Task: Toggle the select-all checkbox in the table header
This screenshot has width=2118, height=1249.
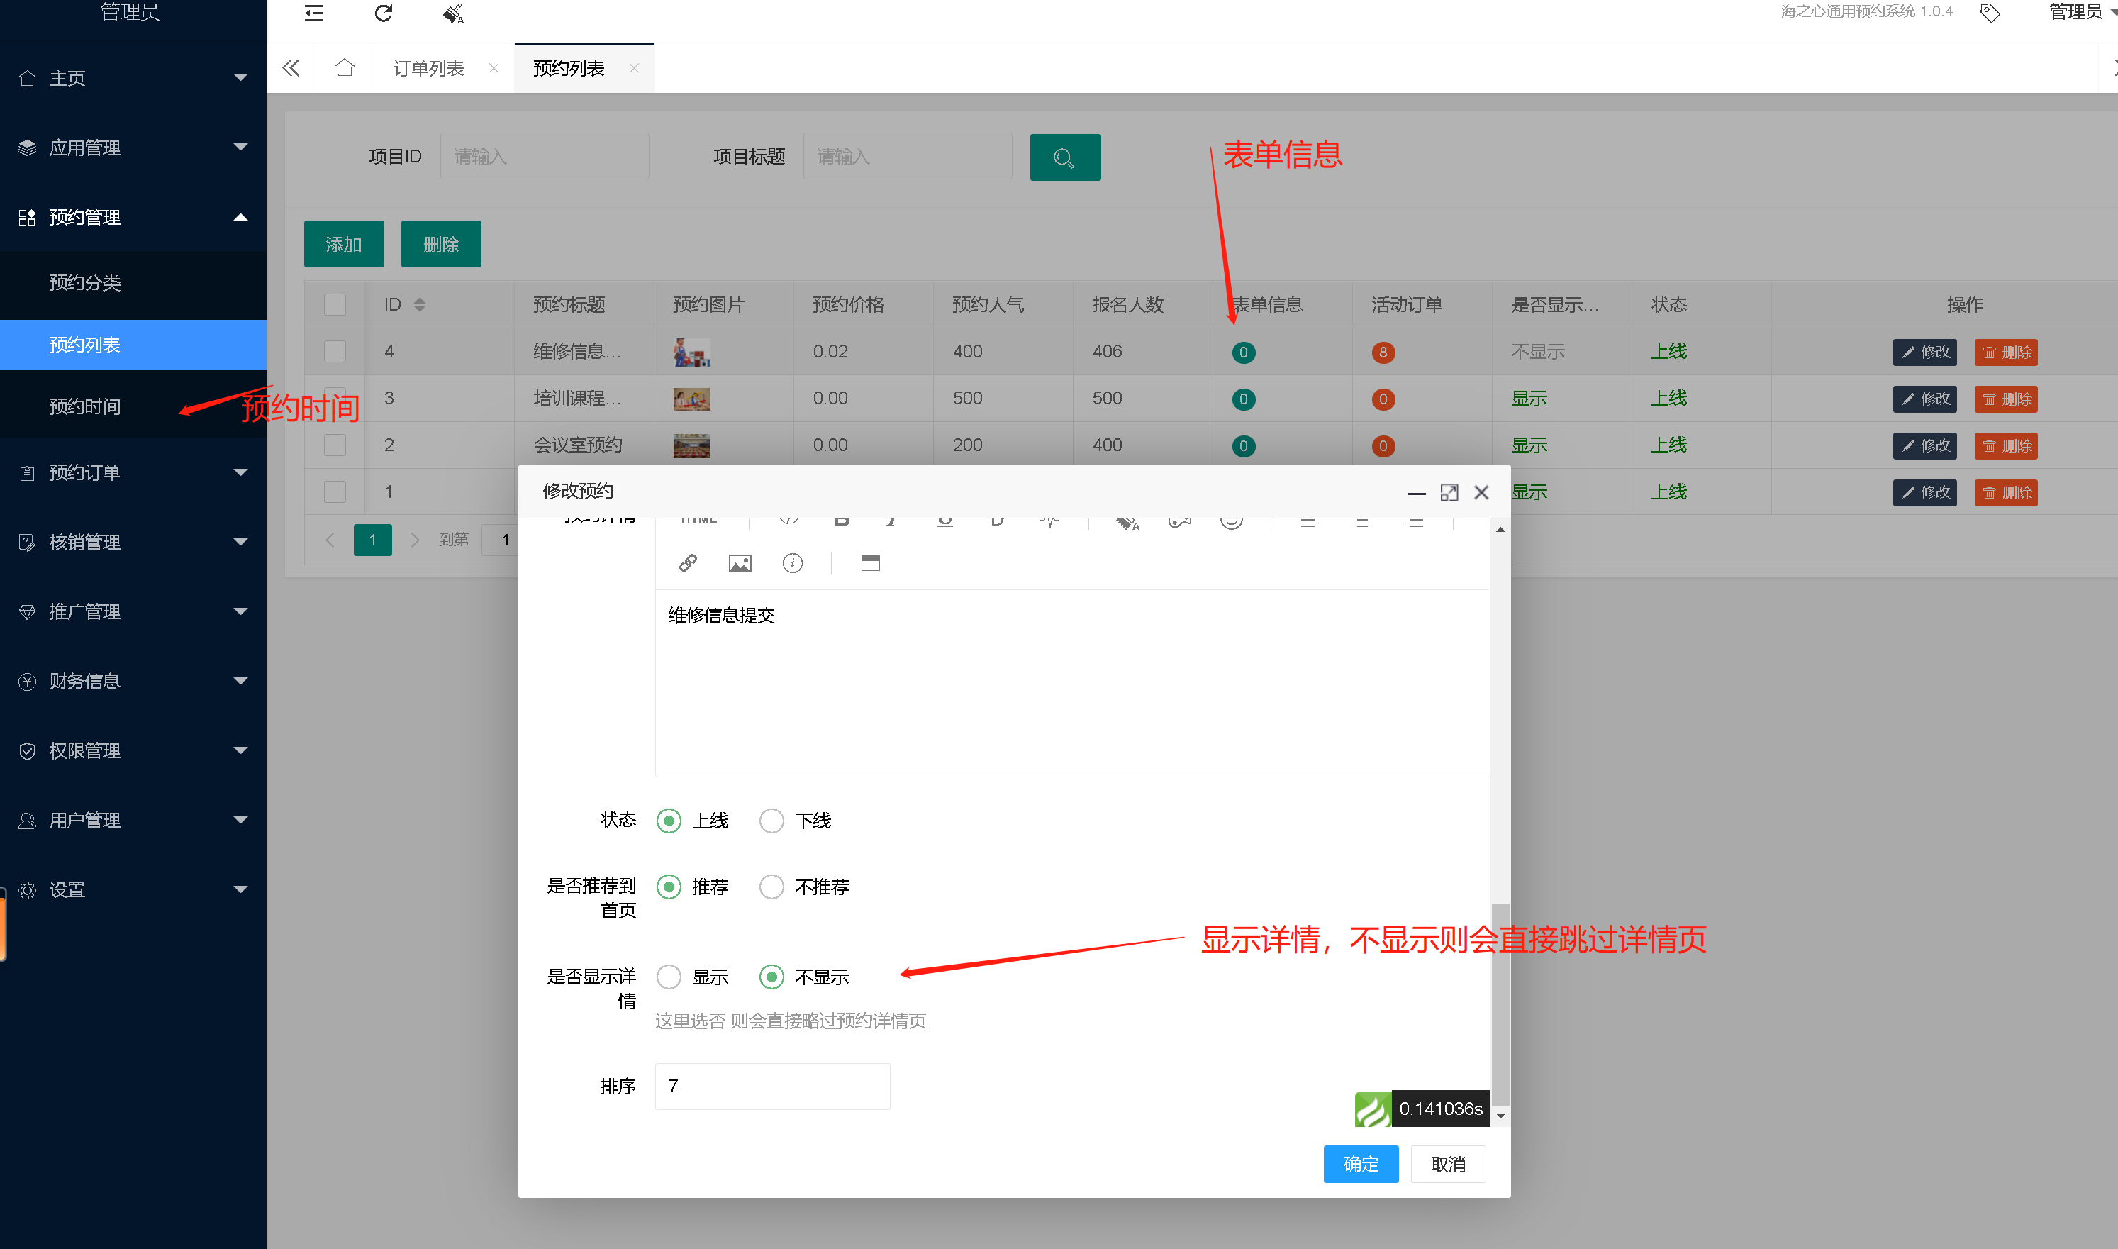Action: 335,305
